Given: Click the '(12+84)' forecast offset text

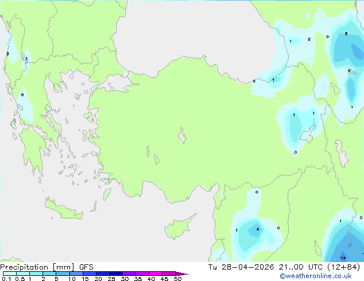Looking at the screenshot, I should pyautogui.click(x=343, y=267).
